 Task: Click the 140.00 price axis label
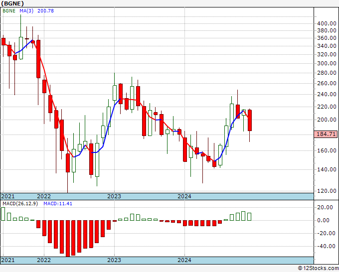[327, 169]
